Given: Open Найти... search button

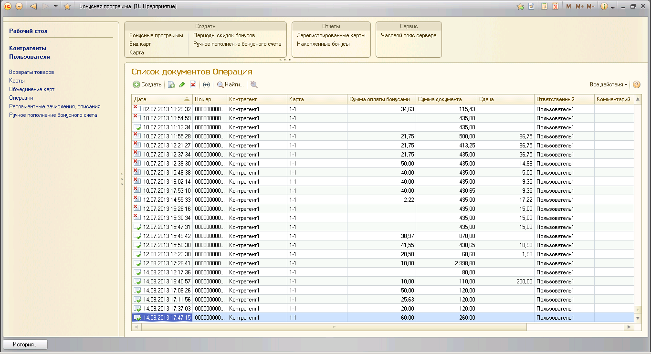Looking at the screenshot, I should coord(231,84).
